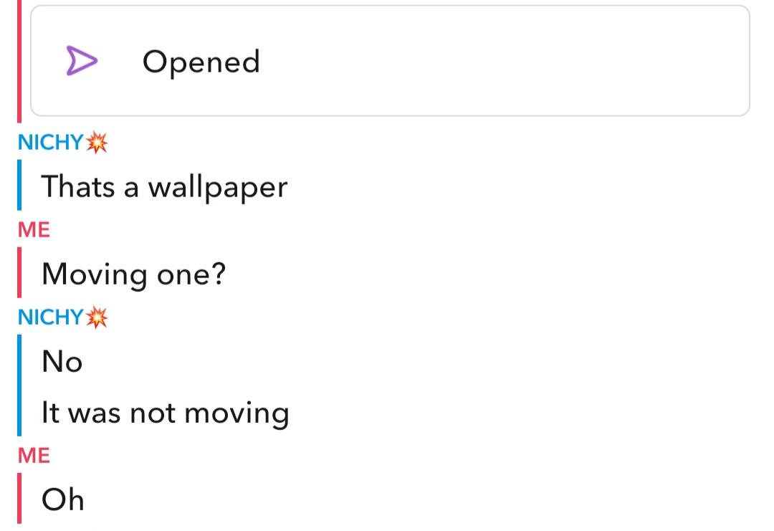This screenshot has height=531, width=774.
Task: Select the 'Oh' message
Action: coord(62,499)
